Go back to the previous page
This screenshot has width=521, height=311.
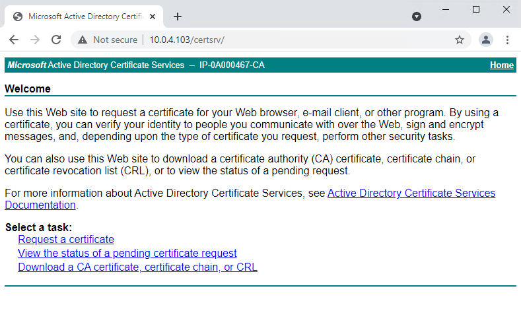tap(13, 40)
